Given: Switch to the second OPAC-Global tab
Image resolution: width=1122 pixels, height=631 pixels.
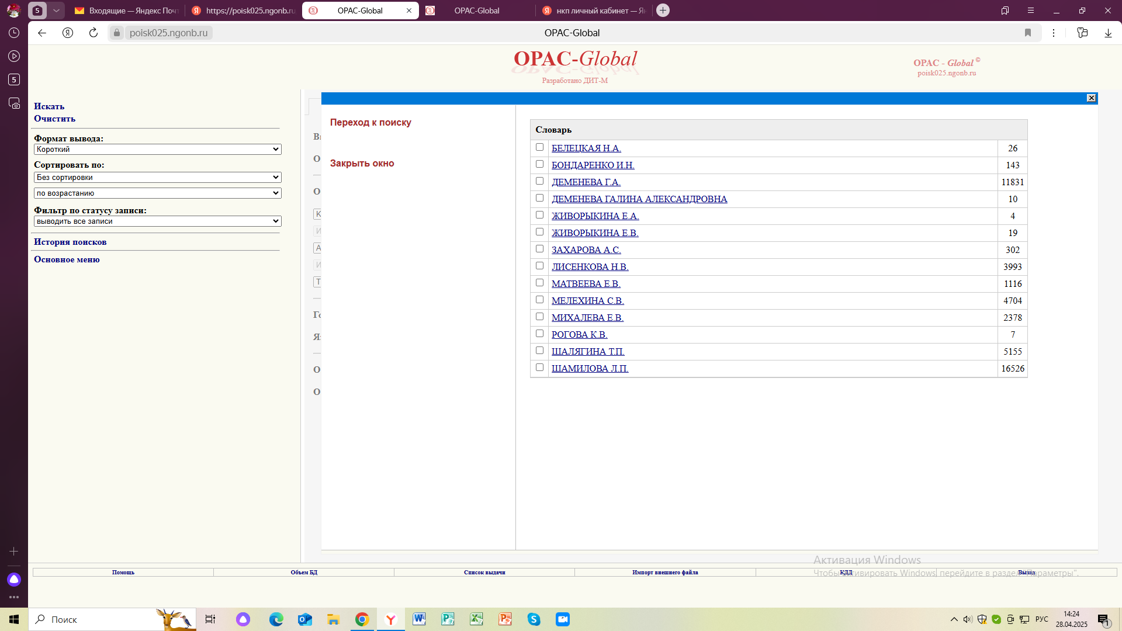Looking at the screenshot, I should pos(476,11).
